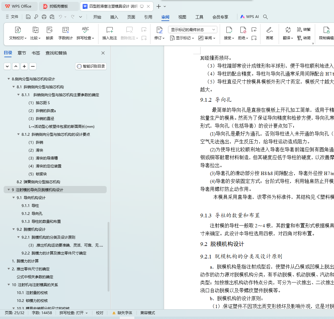Click the previous change icon beside 拒绝
This screenshot has height=319, width=334.
254,30
